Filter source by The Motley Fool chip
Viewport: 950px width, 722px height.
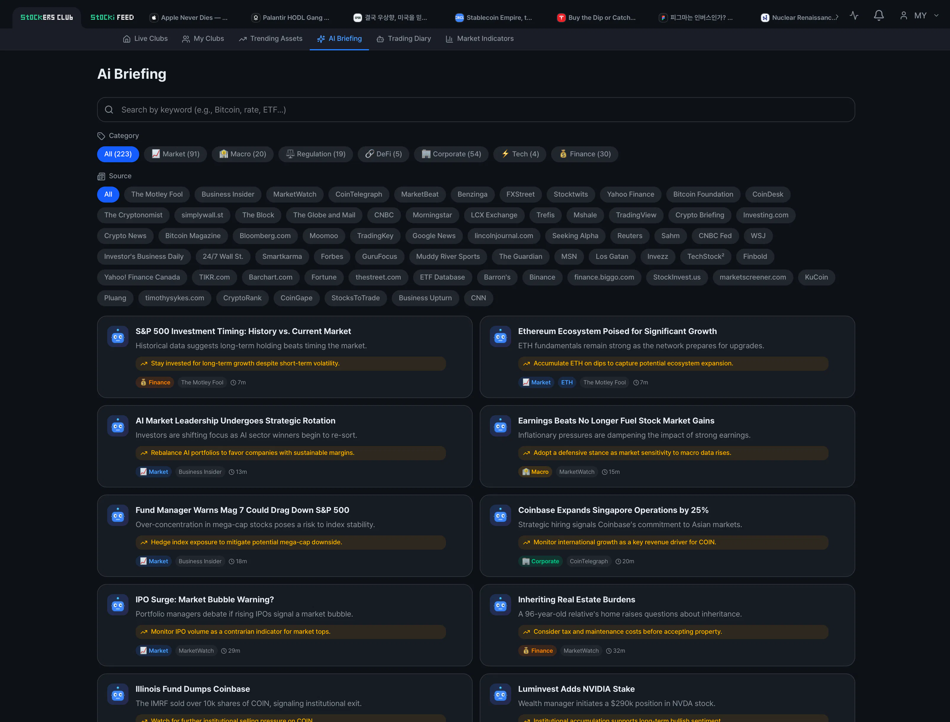(x=157, y=194)
